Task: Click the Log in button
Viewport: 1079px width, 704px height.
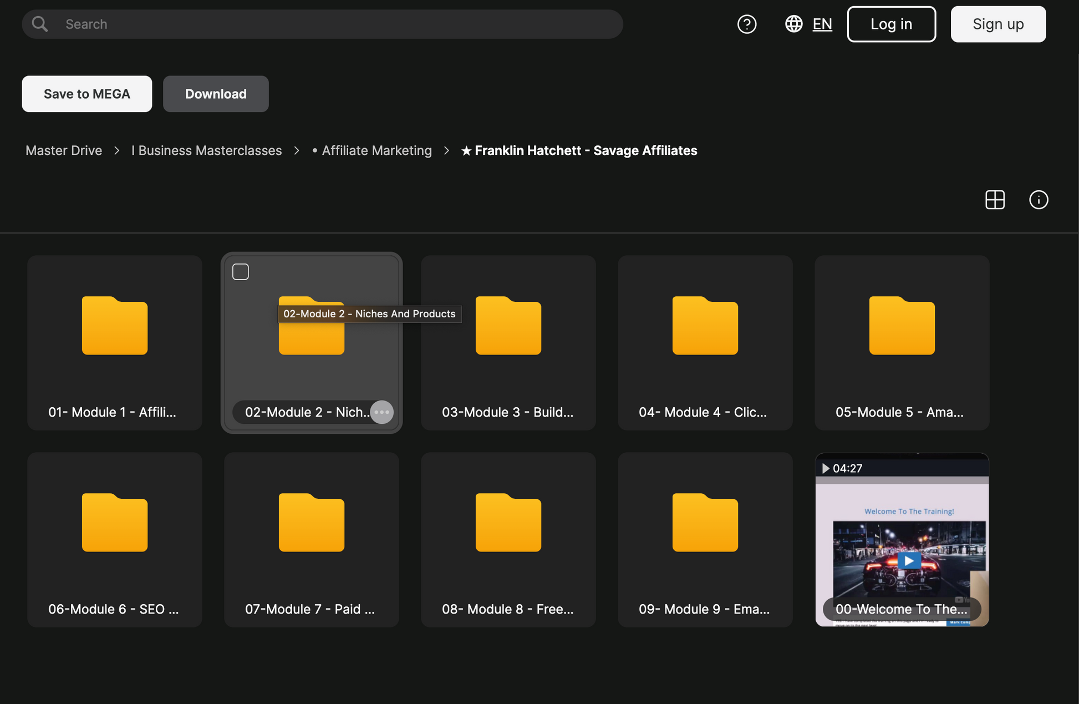Action: coord(891,24)
